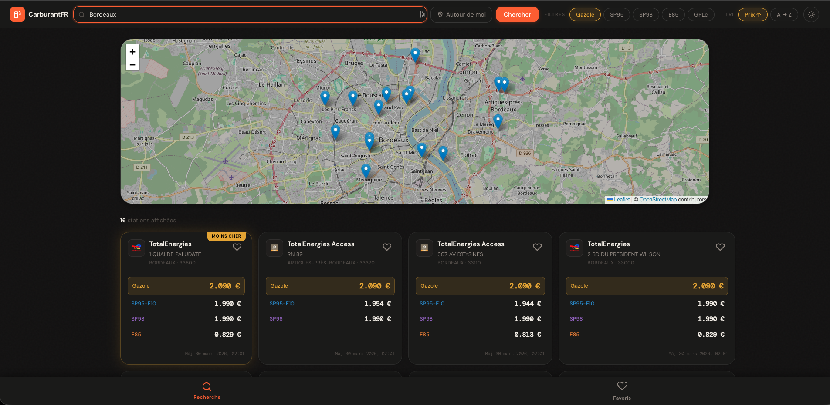Disable the Gazole fuel filter

click(x=585, y=14)
